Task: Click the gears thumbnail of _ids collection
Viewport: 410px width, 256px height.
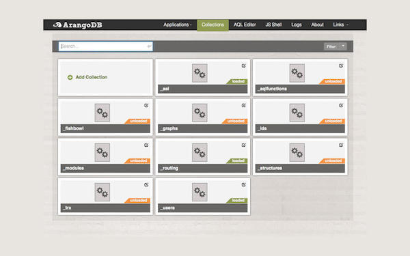Action: 297,113
